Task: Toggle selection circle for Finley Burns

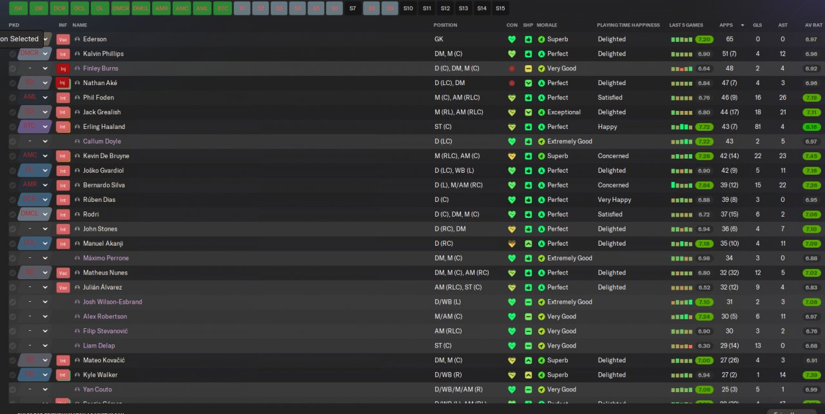Action: 12,68
